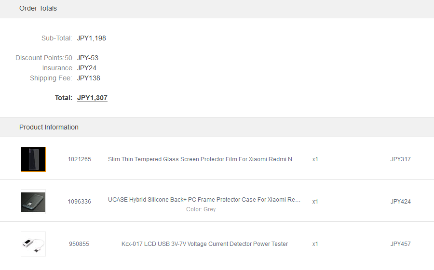Select product ID 950855
The height and width of the screenshot is (270, 434).
click(79, 244)
